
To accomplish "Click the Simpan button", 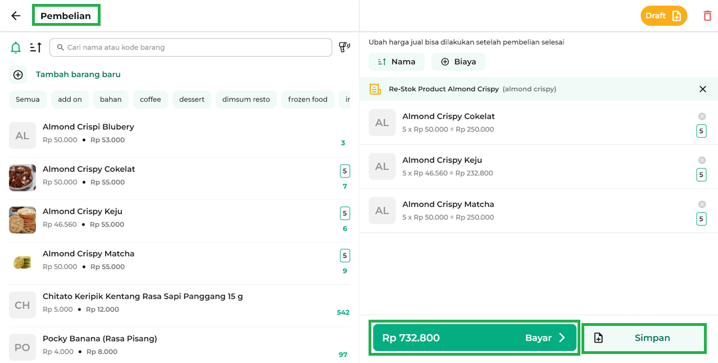I will coord(644,338).
